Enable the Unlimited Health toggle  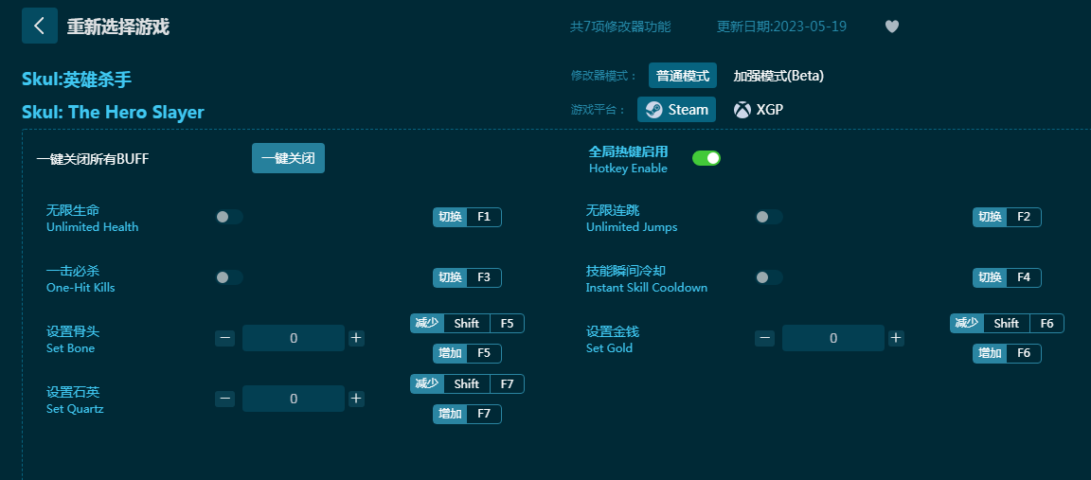(229, 217)
